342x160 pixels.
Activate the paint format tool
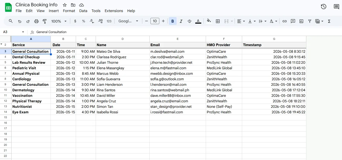point(45,21)
